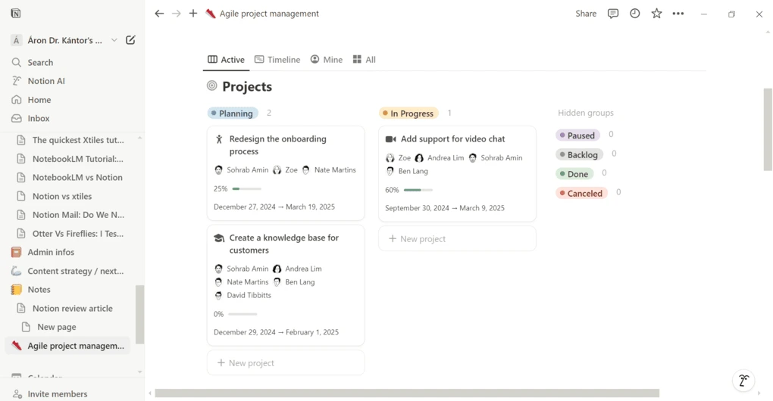Click the Notes notebook icon
The height and width of the screenshot is (401, 773).
16,290
